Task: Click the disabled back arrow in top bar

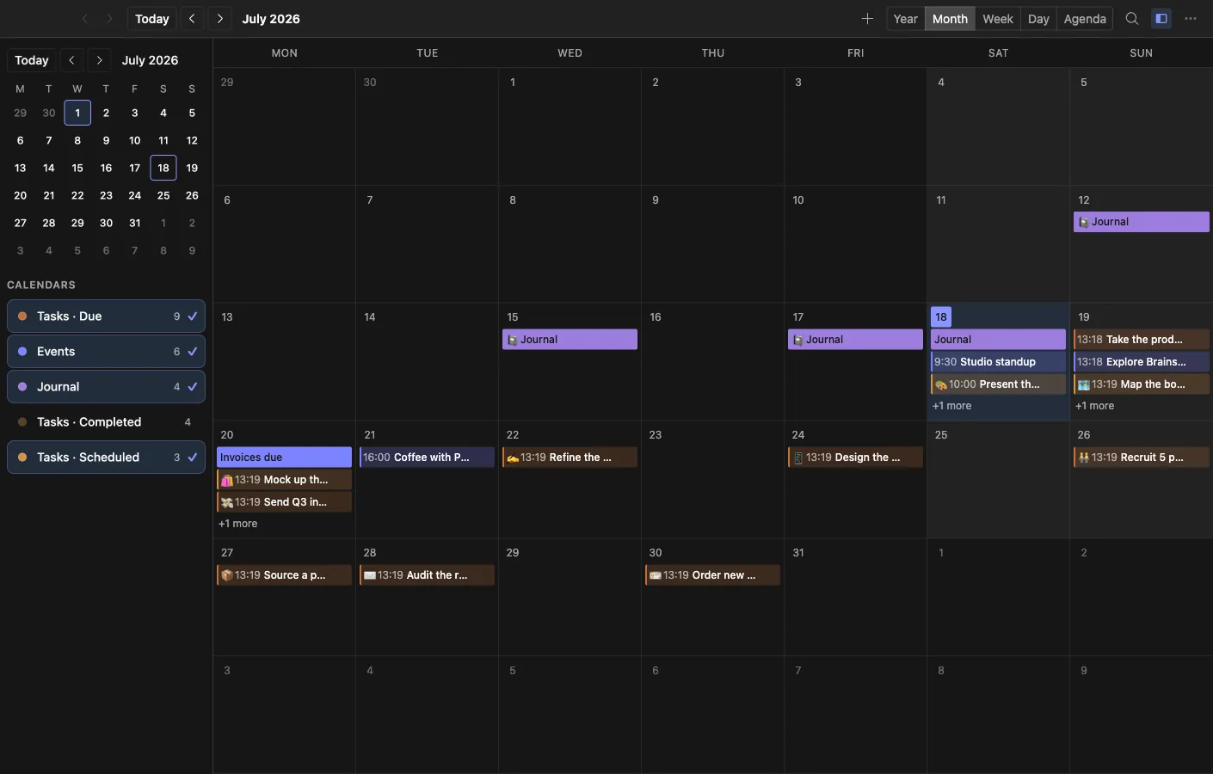Action: click(x=84, y=19)
